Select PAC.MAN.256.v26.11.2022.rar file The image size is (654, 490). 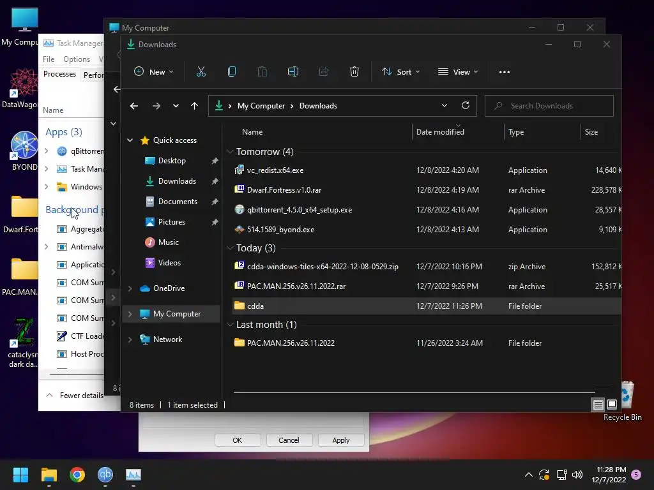pyautogui.click(x=425, y=286)
